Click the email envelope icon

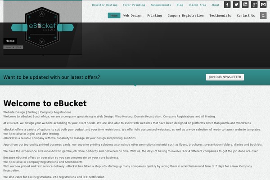(x=263, y=4)
